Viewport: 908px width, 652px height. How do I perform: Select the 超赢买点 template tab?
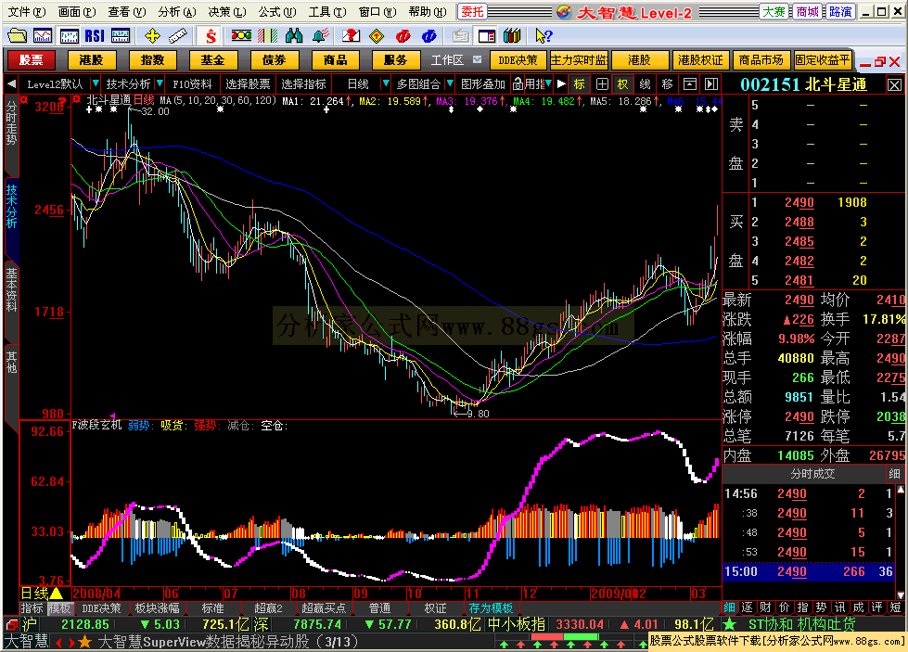(x=324, y=608)
